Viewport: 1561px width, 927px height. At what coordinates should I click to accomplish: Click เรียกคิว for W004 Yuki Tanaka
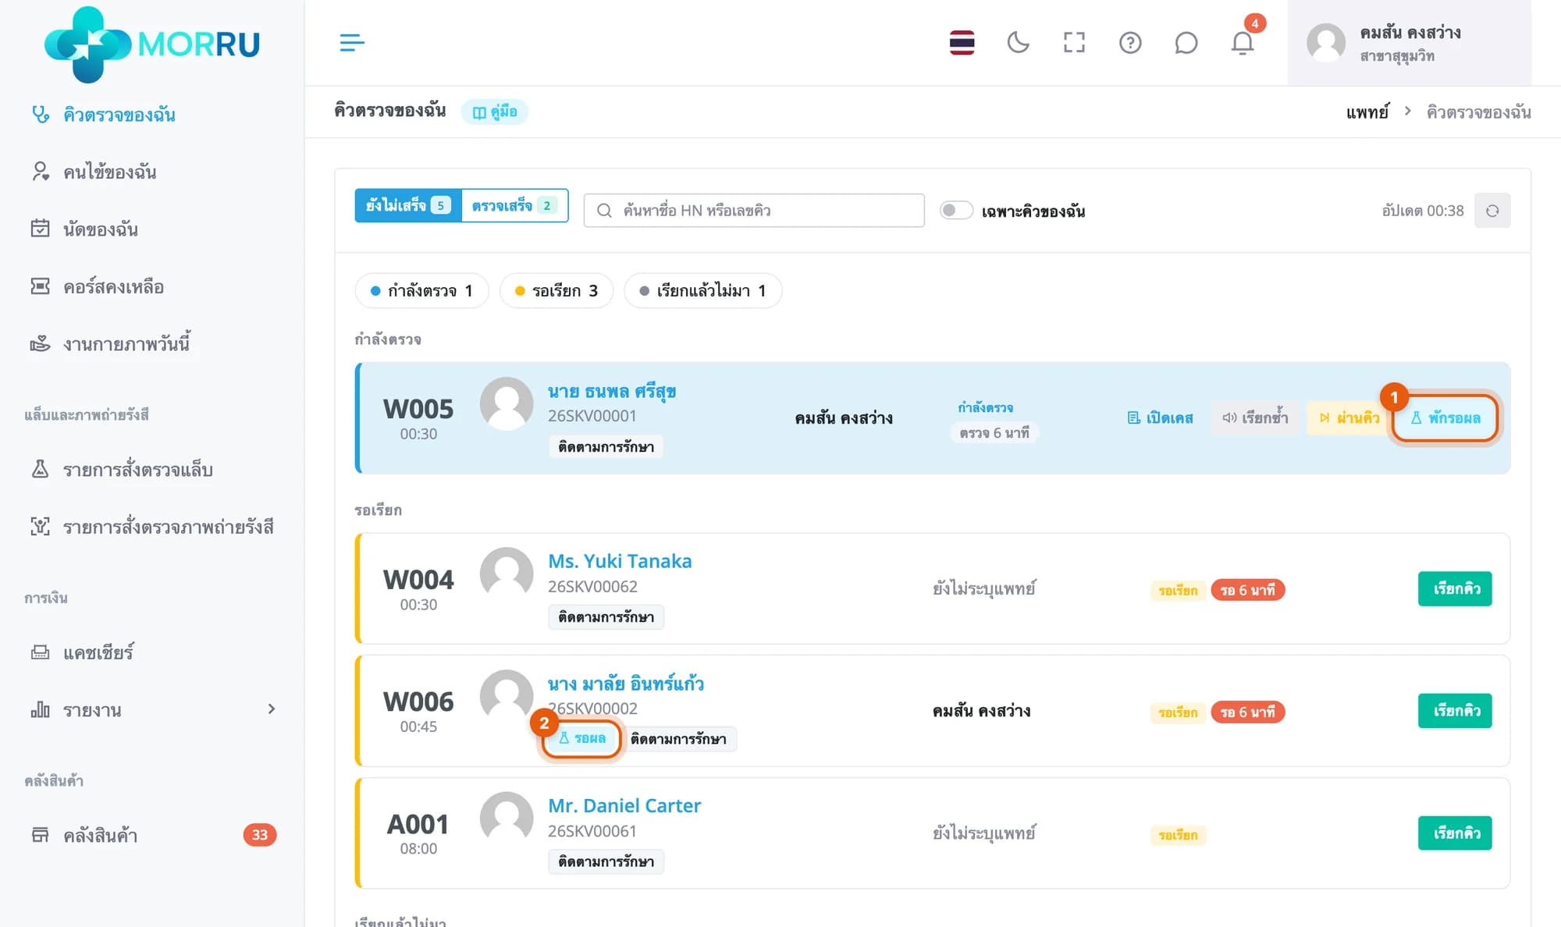coord(1455,589)
